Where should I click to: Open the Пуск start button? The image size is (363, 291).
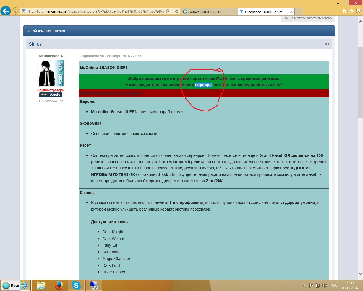coord(10,286)
